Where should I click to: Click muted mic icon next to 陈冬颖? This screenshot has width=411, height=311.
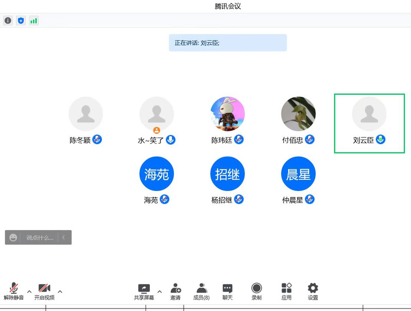tap(97, 140)
